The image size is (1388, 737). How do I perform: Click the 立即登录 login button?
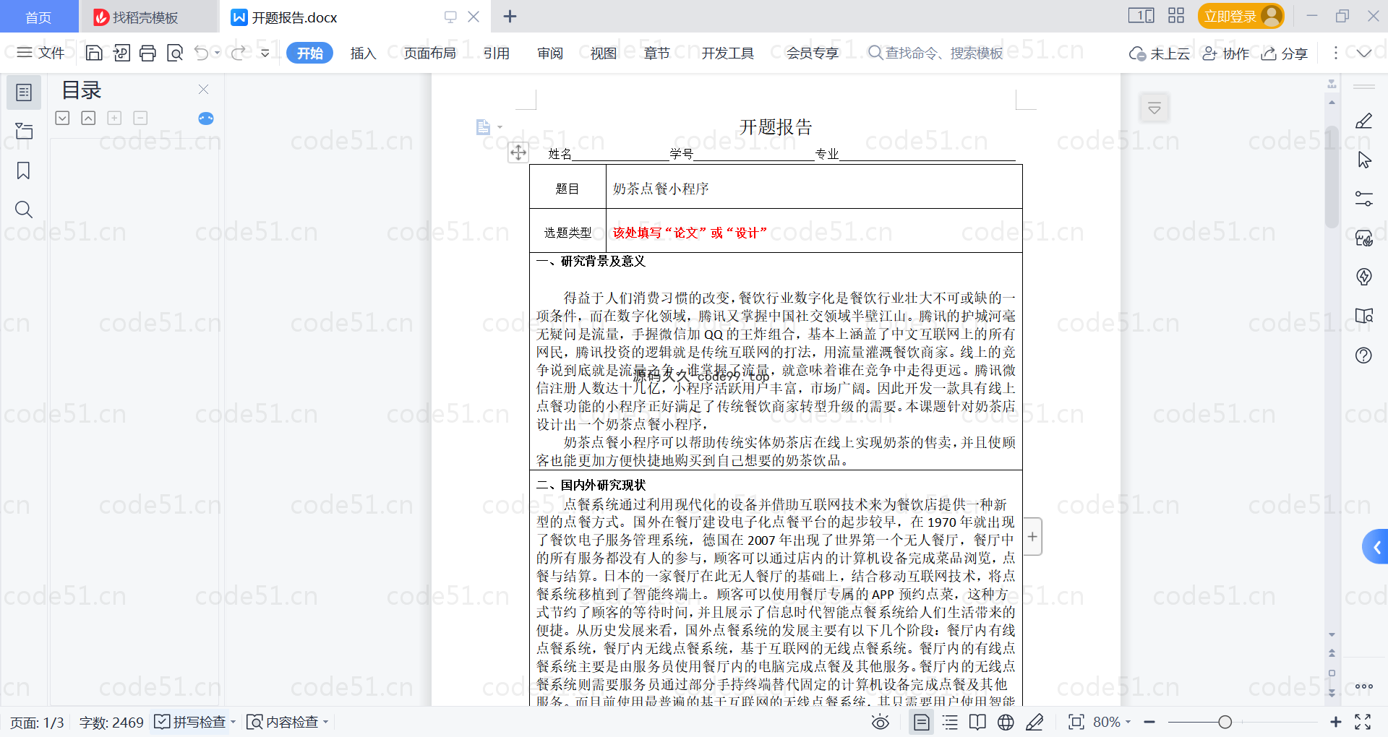tap(1241, 16)
